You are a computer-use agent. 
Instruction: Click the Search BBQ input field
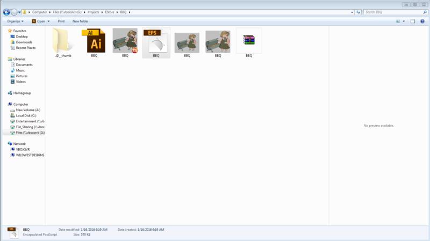pyautogui.click(x=393, y=12)
